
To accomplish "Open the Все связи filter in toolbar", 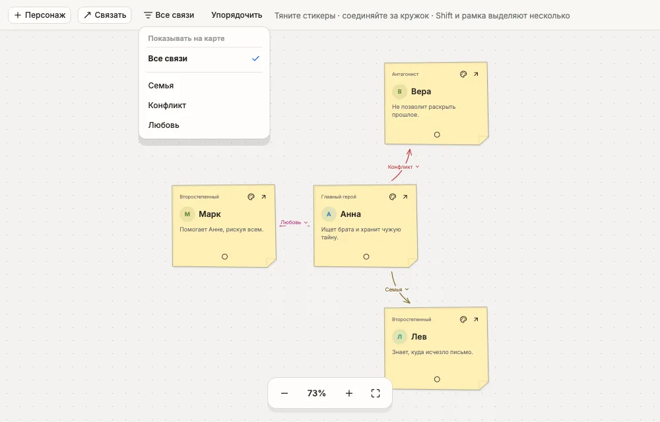I will click(169, 15).
